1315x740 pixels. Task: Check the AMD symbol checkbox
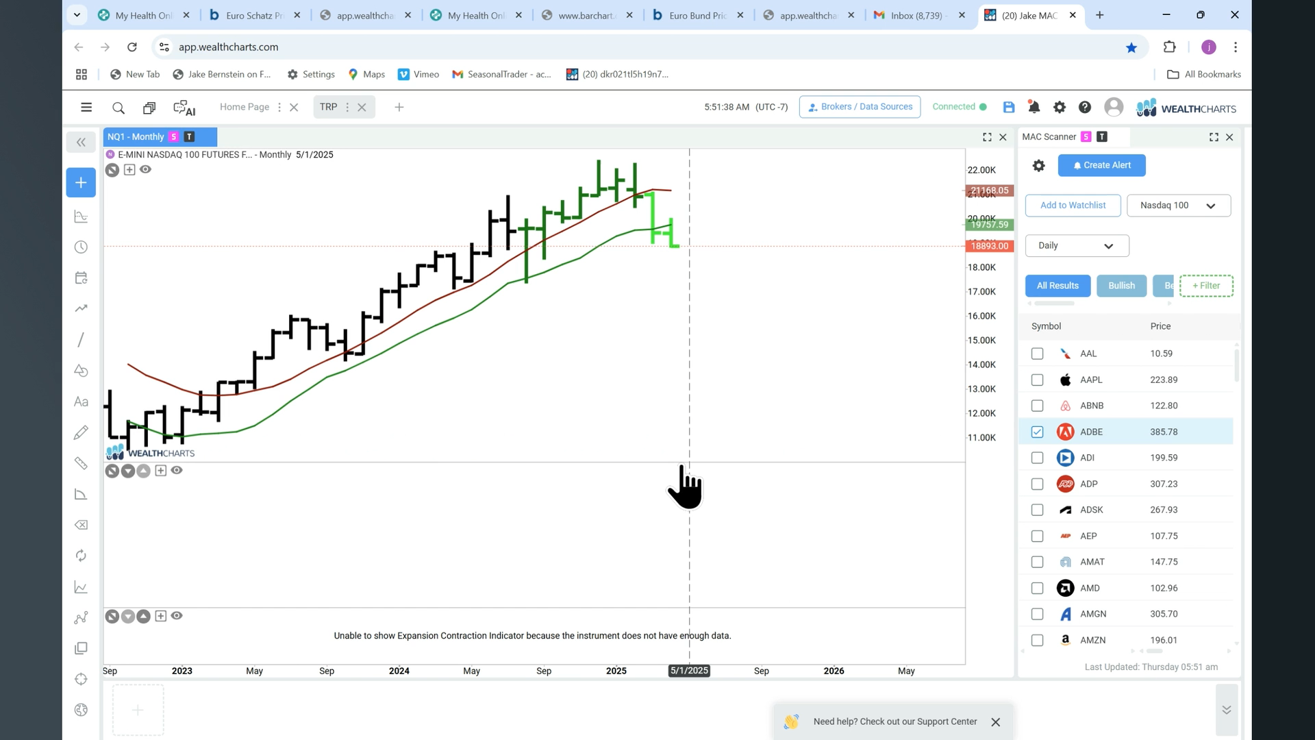tap(1037, 588)
